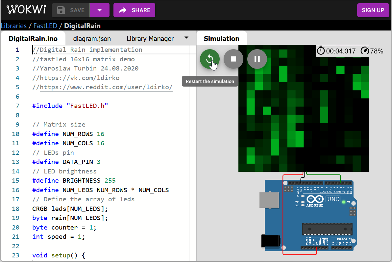Click the Sign Up button

[x=373, y=10]
